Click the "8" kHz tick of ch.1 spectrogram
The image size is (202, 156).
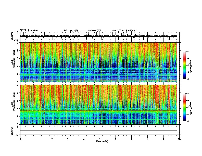point(18,50)
